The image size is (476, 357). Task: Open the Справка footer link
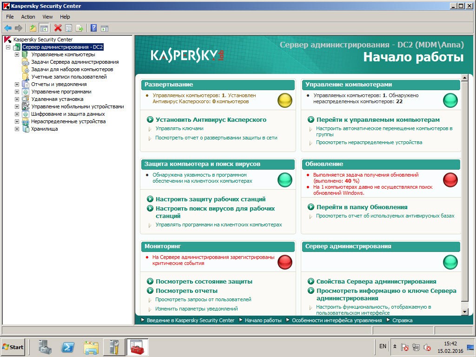(402, 320)
